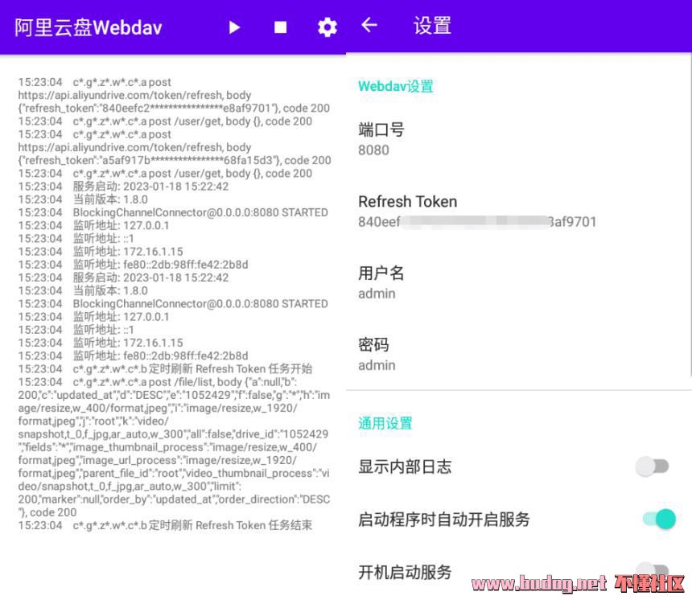This screenshot has height=600, width=692.
Task: Click first 当前版本: 1.8.0 log line
Action: (x=83, y=199)
